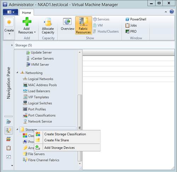Click the Arrays icon under Storage
The width and height of the screenshot is (177, 172).
[x=25, y=148]
